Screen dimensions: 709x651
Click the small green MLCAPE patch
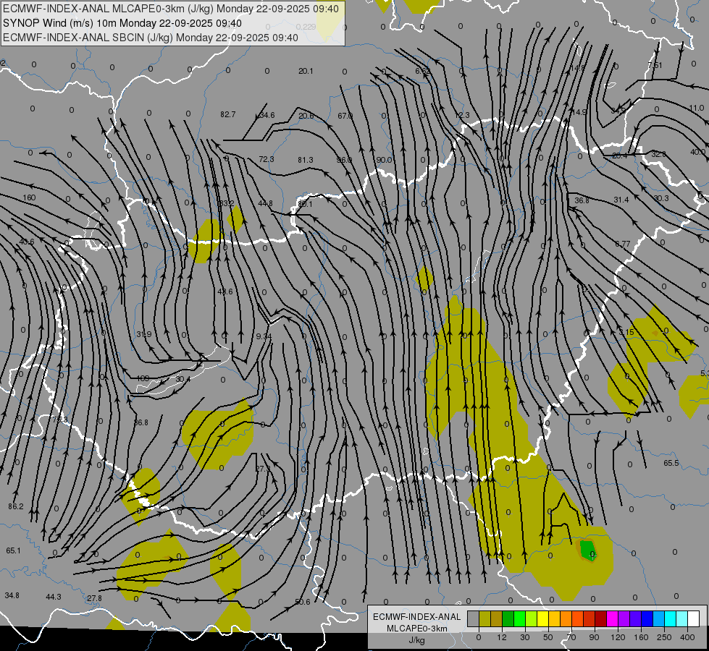587,550
